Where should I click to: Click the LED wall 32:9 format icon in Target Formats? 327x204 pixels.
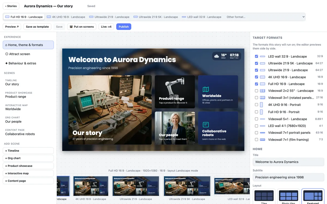click(262, 57)
